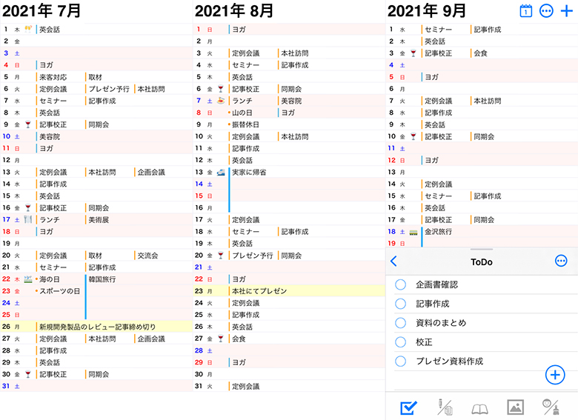Add a new ToDo item

pos(554,374)
